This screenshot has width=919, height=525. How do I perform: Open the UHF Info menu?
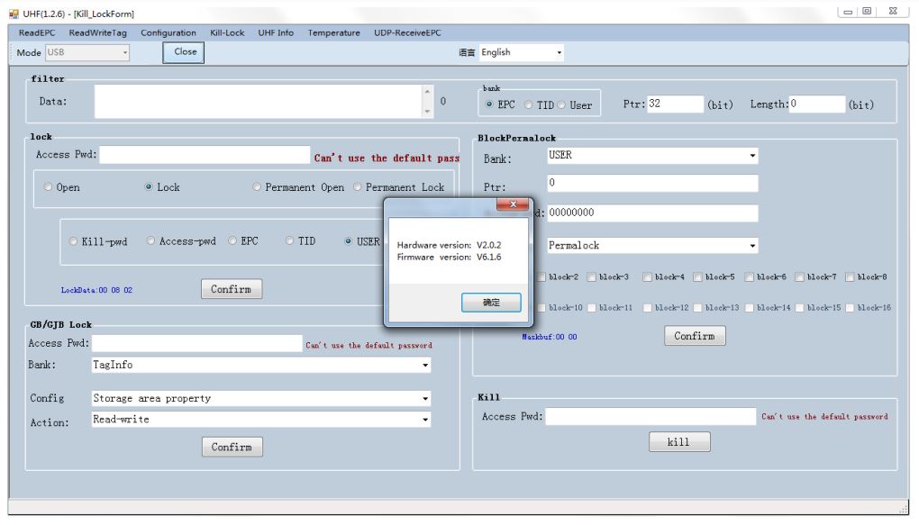276,32
